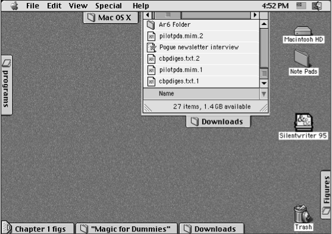Click the Mac OS X pop-up window tab
332x234 pixels.
pyautogui.click(x=111, y=17)
